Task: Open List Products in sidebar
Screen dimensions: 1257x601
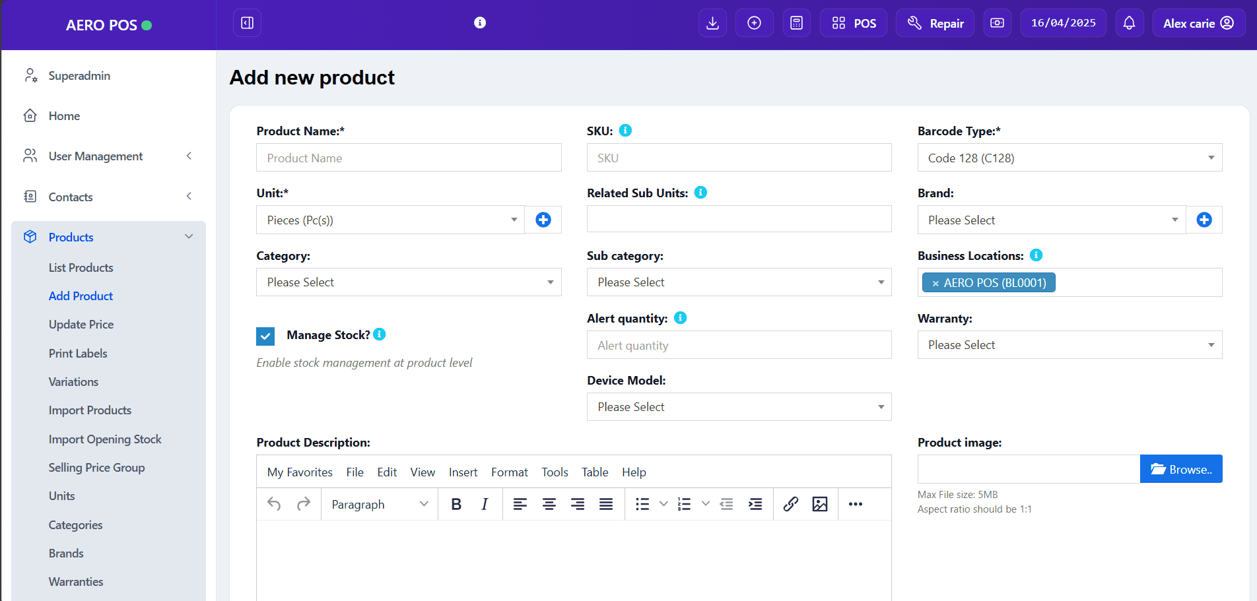Action: tap(81, 268)
